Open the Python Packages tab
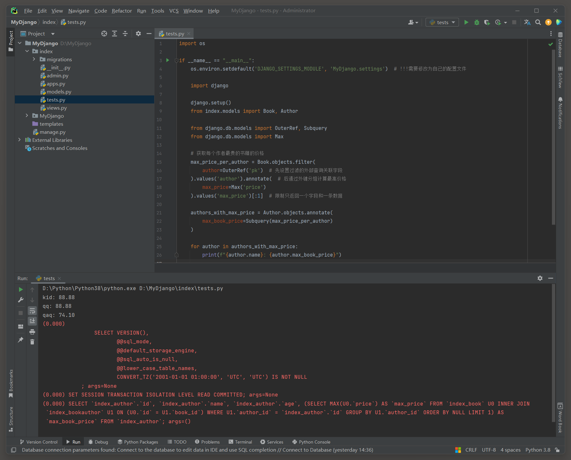571x460 pixels. click(x=138, y=442)
